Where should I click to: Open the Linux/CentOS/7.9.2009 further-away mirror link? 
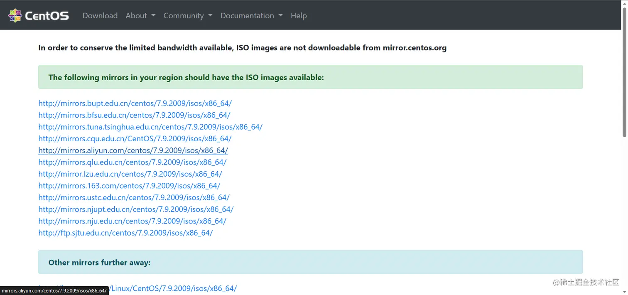click(172, 288)
